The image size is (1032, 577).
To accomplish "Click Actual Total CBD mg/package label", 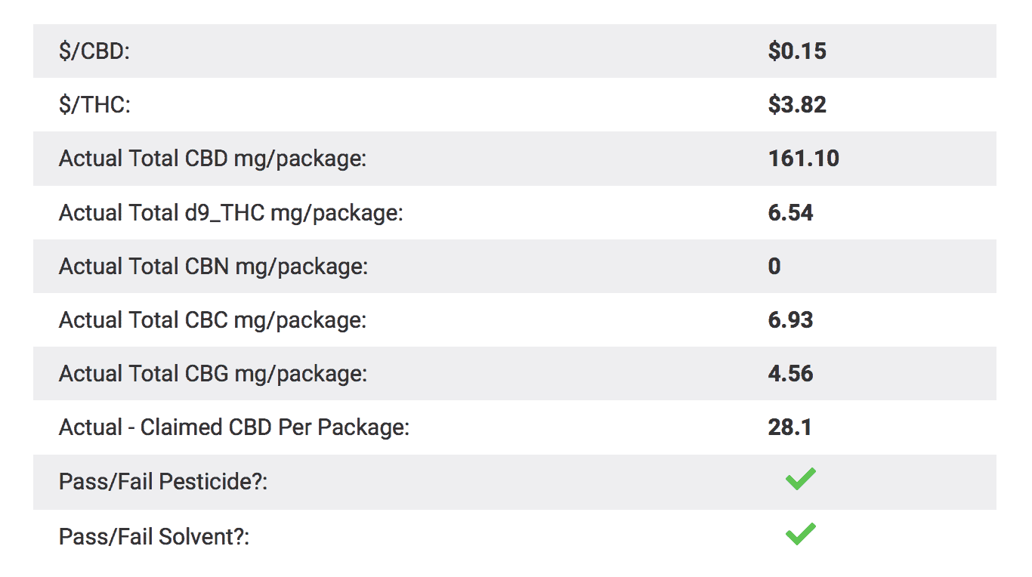I will (212, 159).
